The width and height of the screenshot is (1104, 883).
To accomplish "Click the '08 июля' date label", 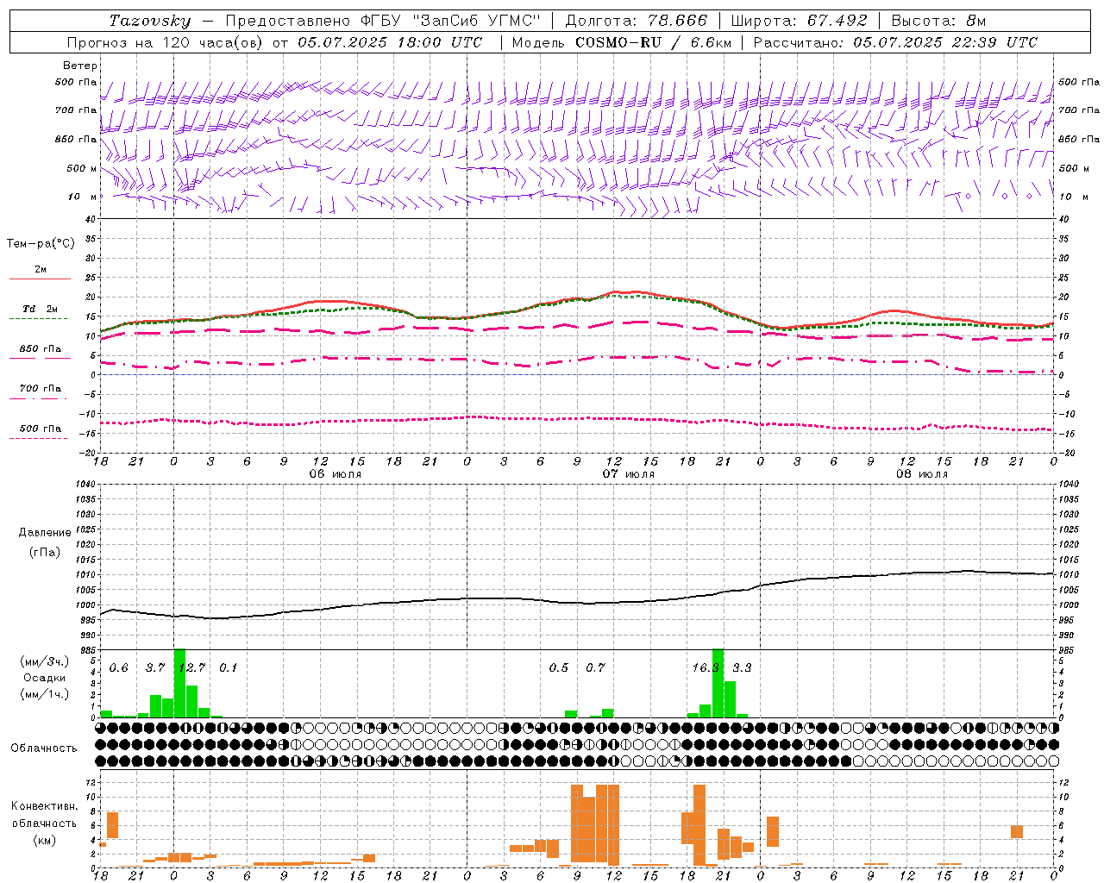I will [921, 474].
